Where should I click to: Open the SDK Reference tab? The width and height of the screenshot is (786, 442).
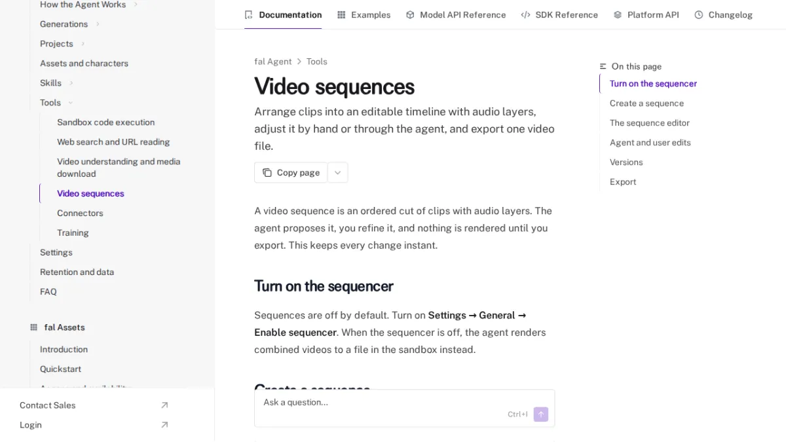[x=559, y=14]
